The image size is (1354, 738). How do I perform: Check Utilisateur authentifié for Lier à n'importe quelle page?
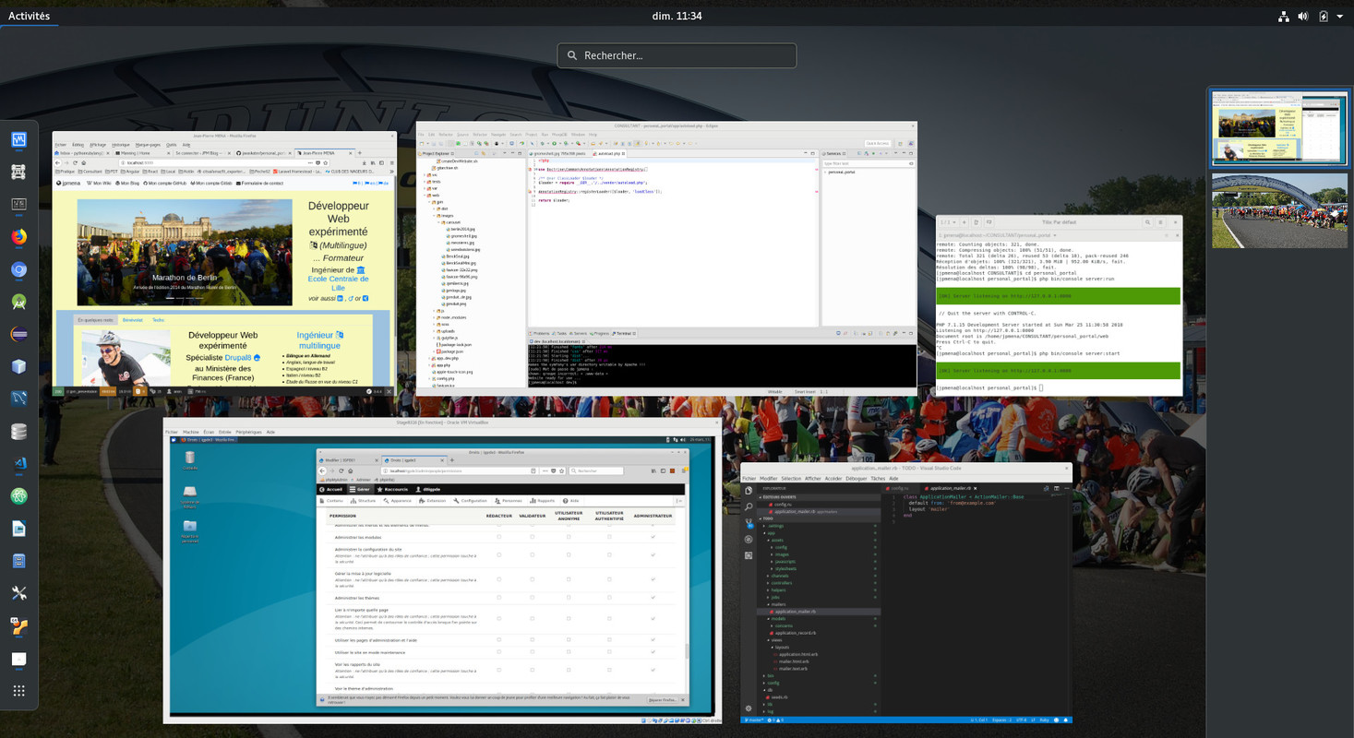point(609,618)
